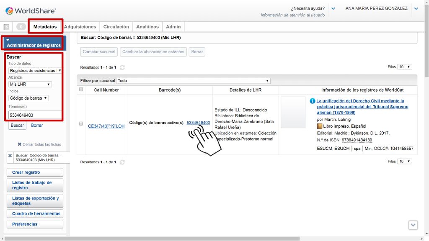Screen dimensions: 429x241
Task: Open Listas de trabajo de registro
Action: [x=35, y=185]
